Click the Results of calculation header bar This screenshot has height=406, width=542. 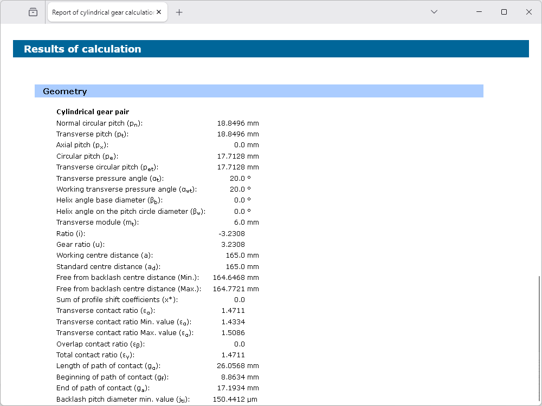[270, 49]
